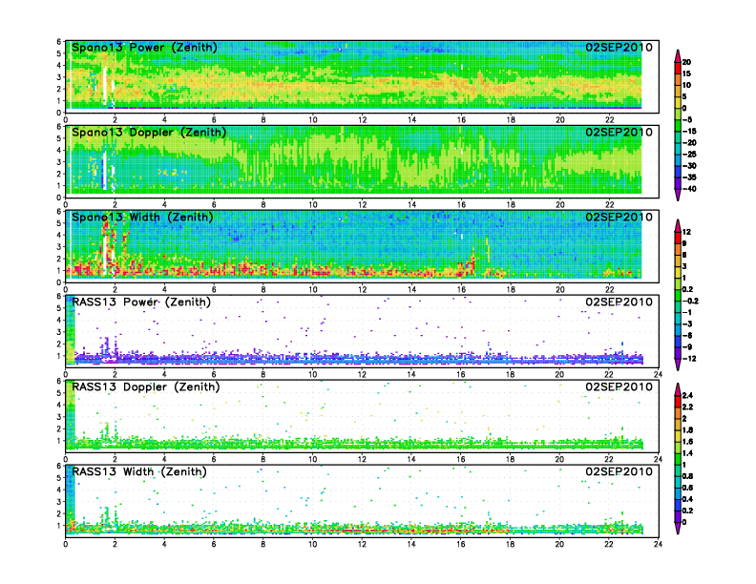The height and width of the screenshot is (584, 756).
Task: Select the 02SEP2010 date in RASS13 Power panel
Action: point(619,302)
